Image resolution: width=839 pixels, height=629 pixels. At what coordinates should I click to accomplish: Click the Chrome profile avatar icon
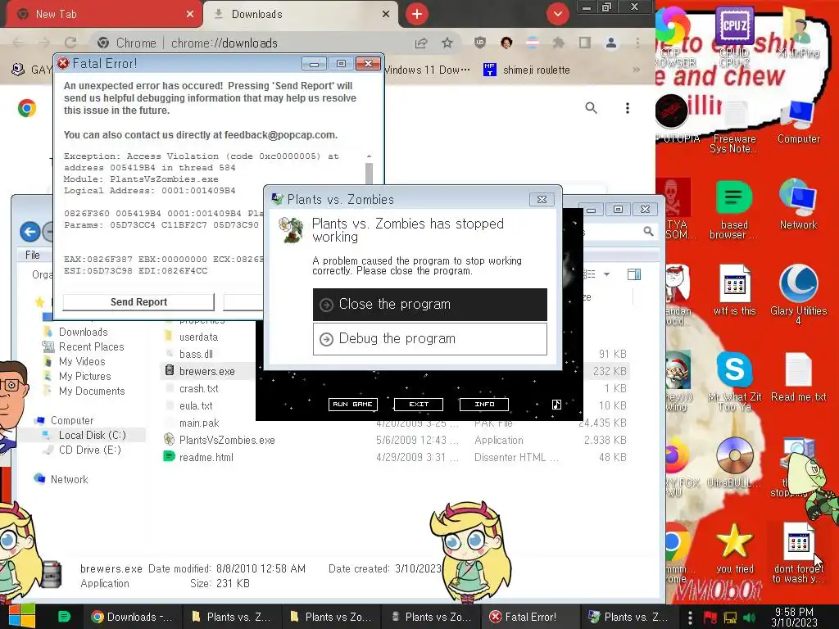point(610,43)
